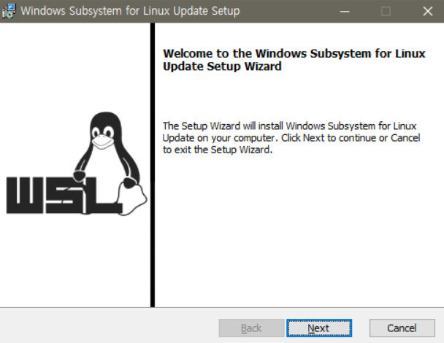Click the bold "Welcome to the Windows Subsystem" heading
444x343 pixels.
coord(294,60)
